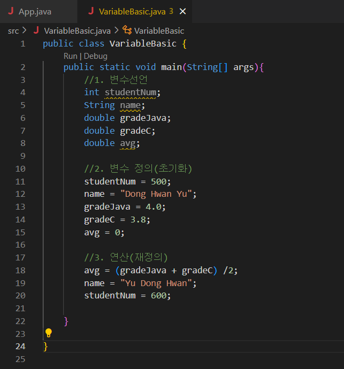Click the comment '//1. 변수선언'

116,80
